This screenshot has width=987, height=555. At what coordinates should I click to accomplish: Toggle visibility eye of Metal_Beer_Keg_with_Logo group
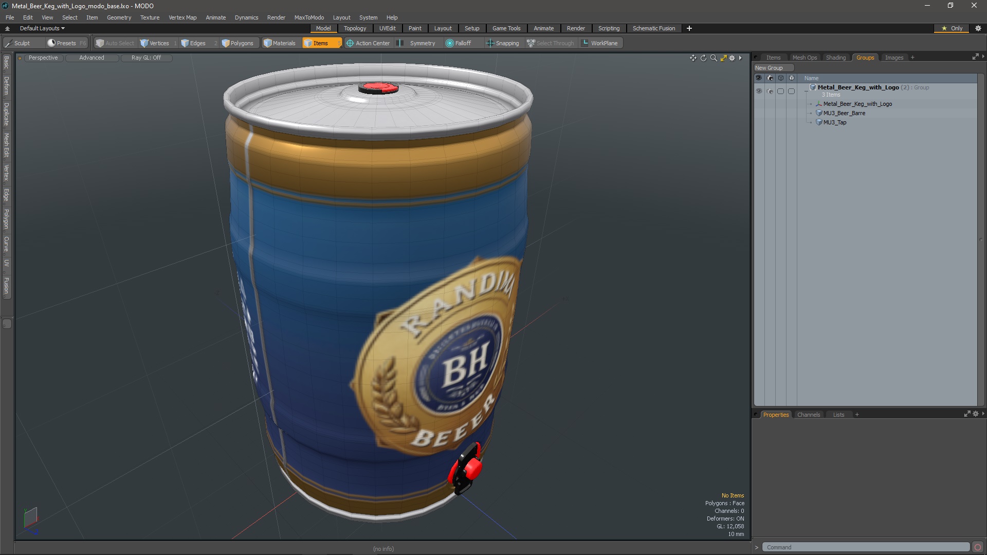tap(759, 91)
